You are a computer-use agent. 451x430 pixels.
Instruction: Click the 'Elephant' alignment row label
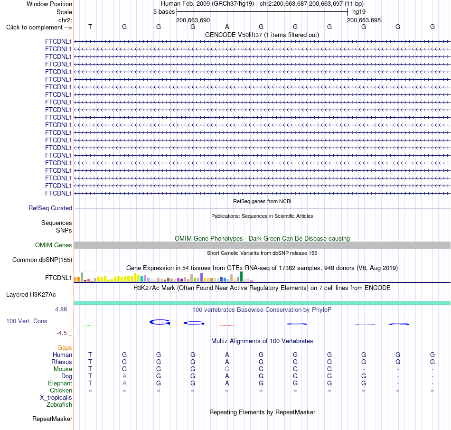coord(60,383)
